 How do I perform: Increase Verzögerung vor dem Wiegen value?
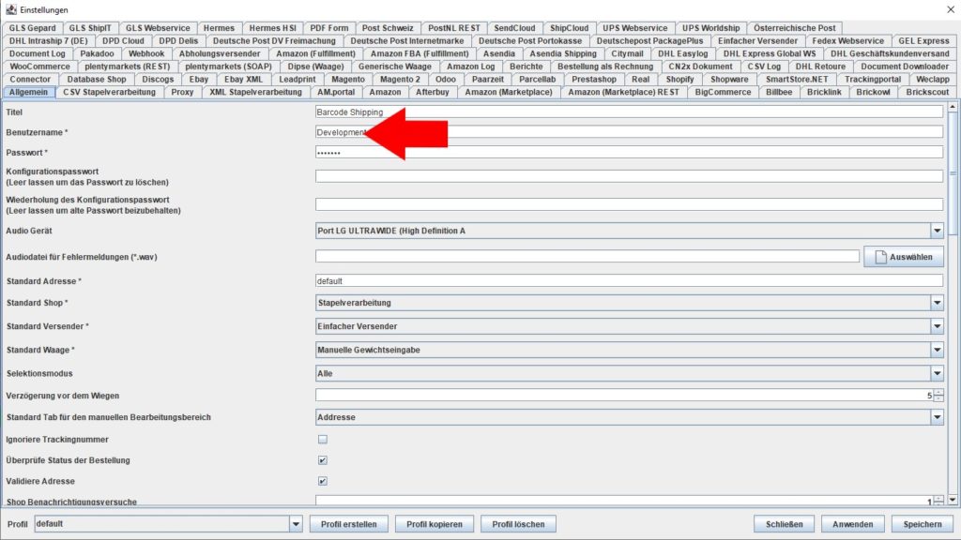coord(938,393)
